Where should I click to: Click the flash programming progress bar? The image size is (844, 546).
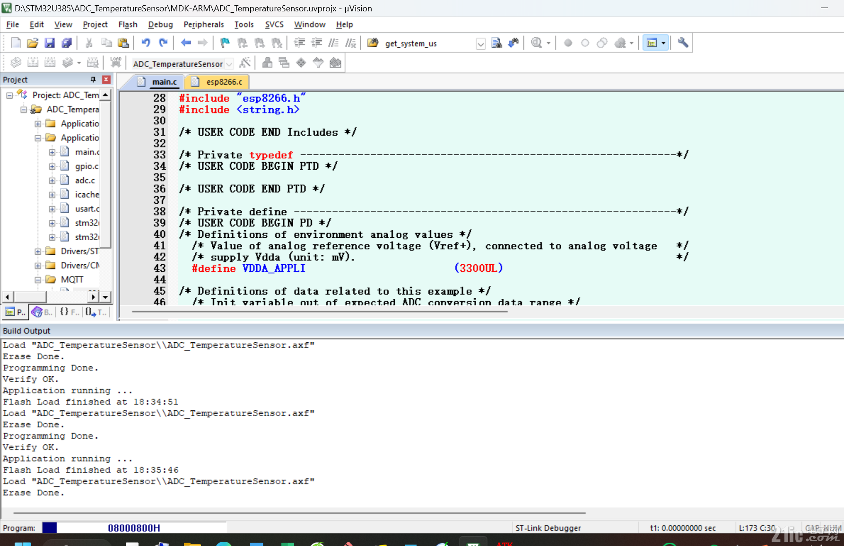pos(134,528)
